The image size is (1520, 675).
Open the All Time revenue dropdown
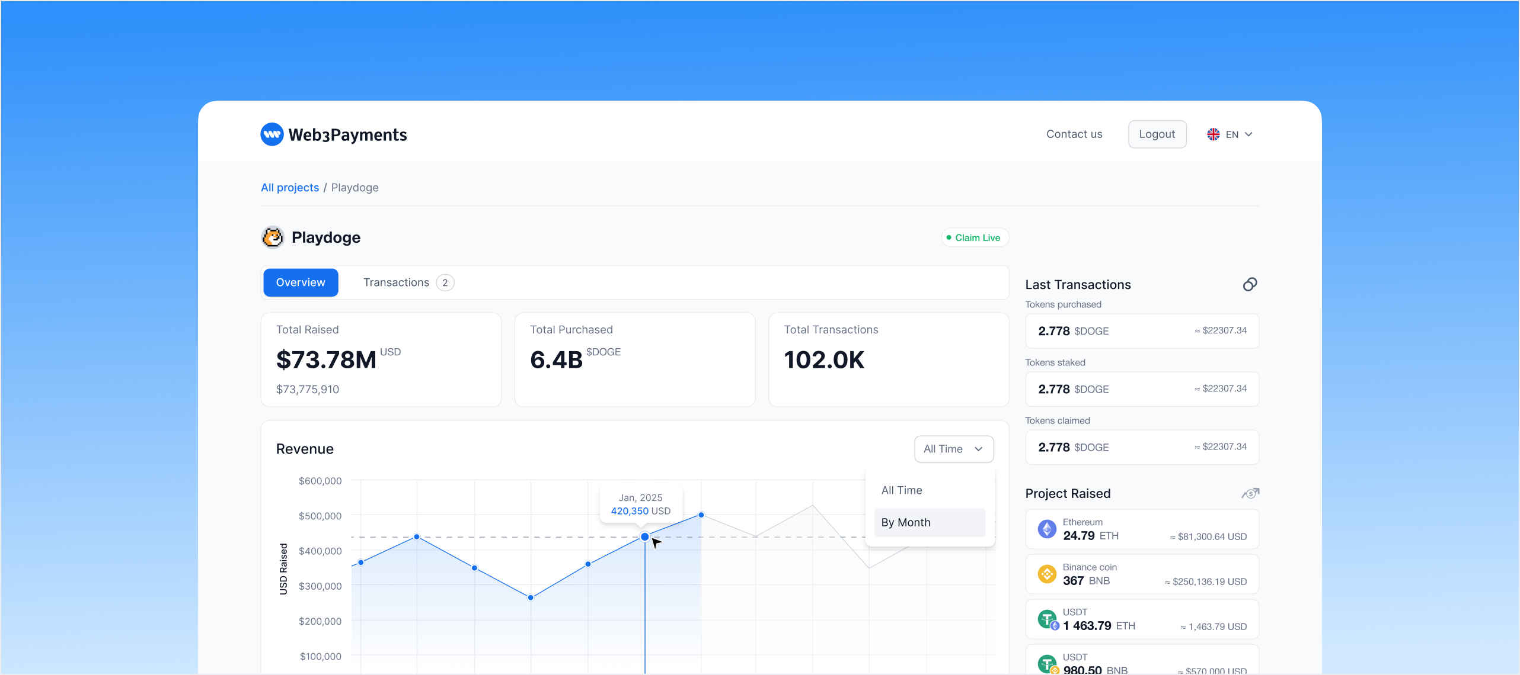(x=954, y=449)
